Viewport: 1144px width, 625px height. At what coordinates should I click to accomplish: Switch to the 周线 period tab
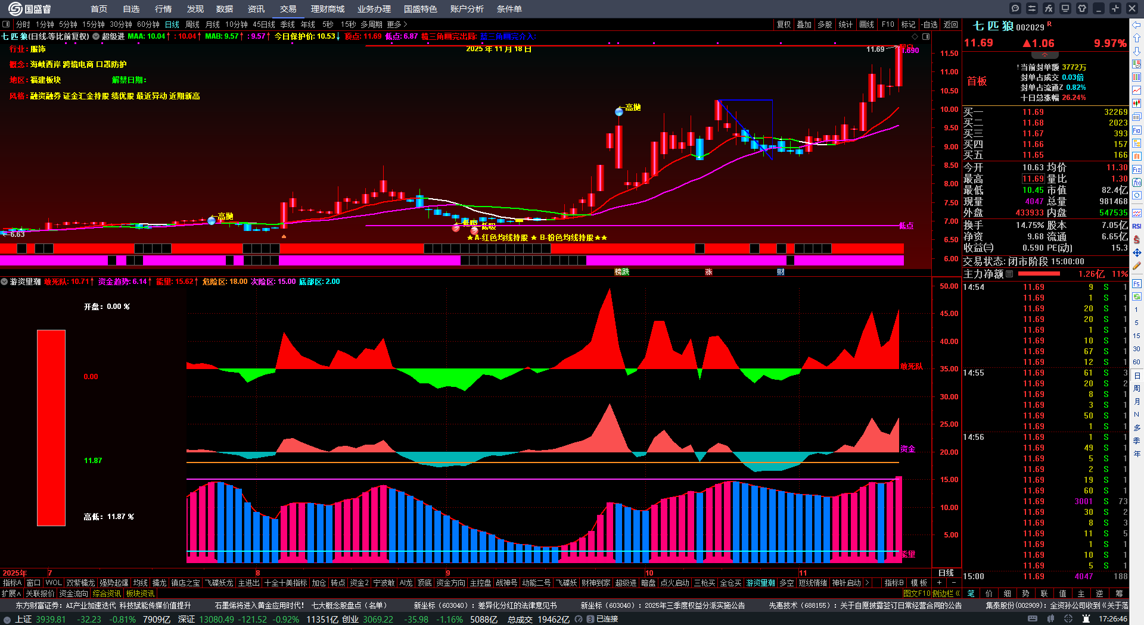click(192, 24)
